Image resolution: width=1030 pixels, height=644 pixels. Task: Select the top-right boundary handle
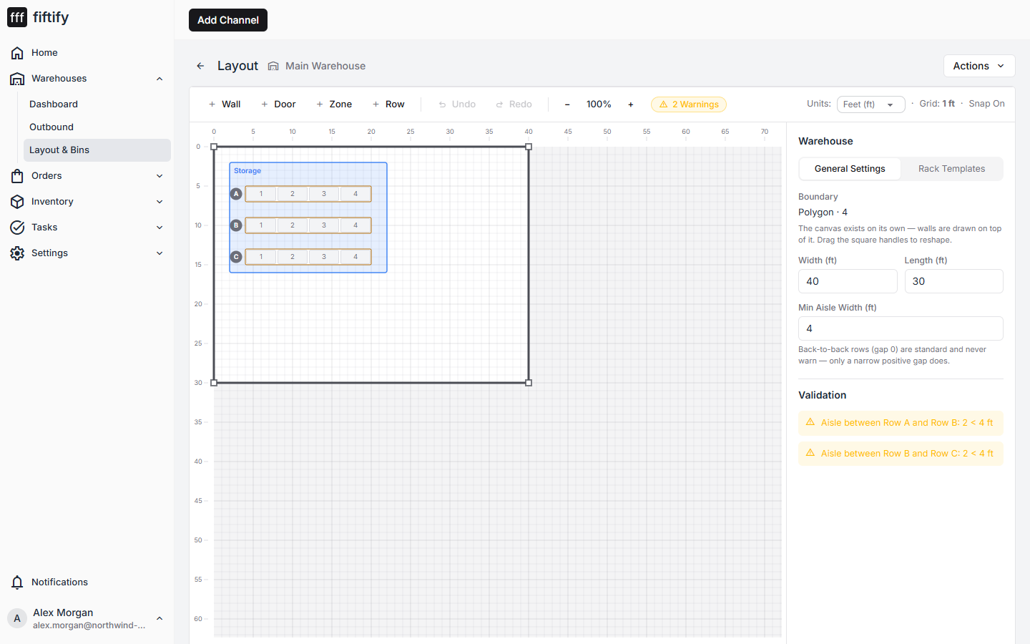(x=529, y=147)
